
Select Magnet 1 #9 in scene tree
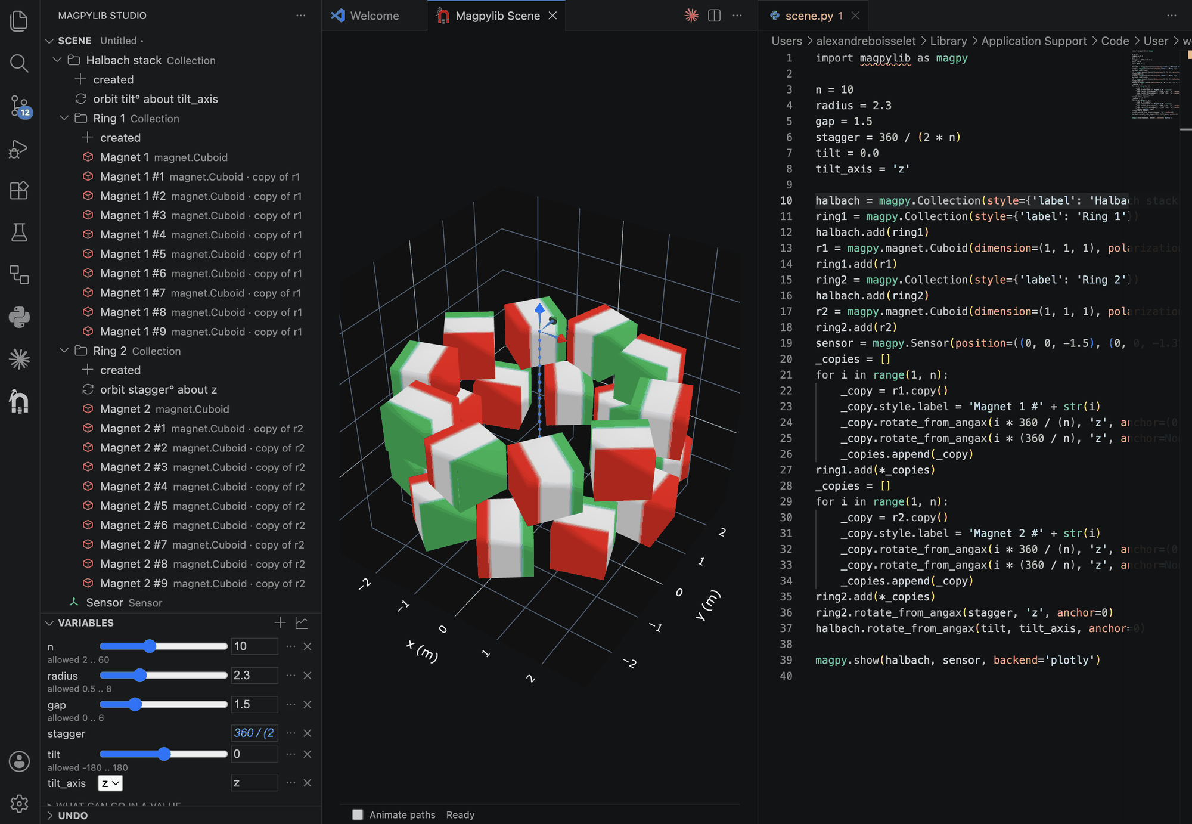(x=181, y=332)
